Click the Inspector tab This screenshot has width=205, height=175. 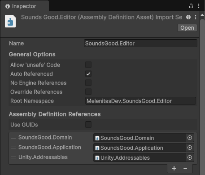pos(25,6)
